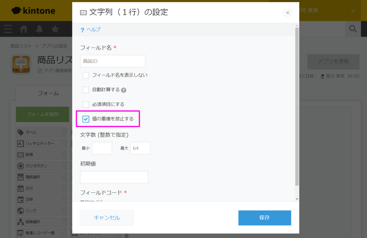Switch to the フォーム tab
Viewport: 367px width, 238px height.
coord(48,93)
